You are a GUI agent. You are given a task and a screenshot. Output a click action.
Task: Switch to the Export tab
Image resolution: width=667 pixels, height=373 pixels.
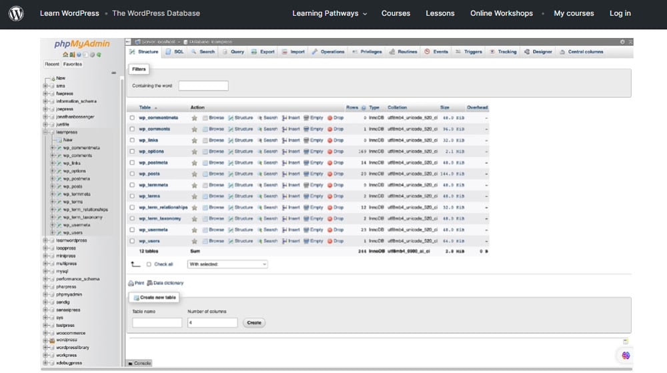(263, 52)
